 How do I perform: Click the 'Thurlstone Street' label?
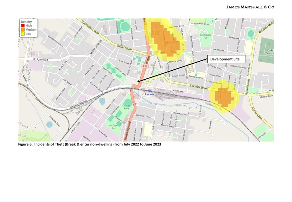213,82
